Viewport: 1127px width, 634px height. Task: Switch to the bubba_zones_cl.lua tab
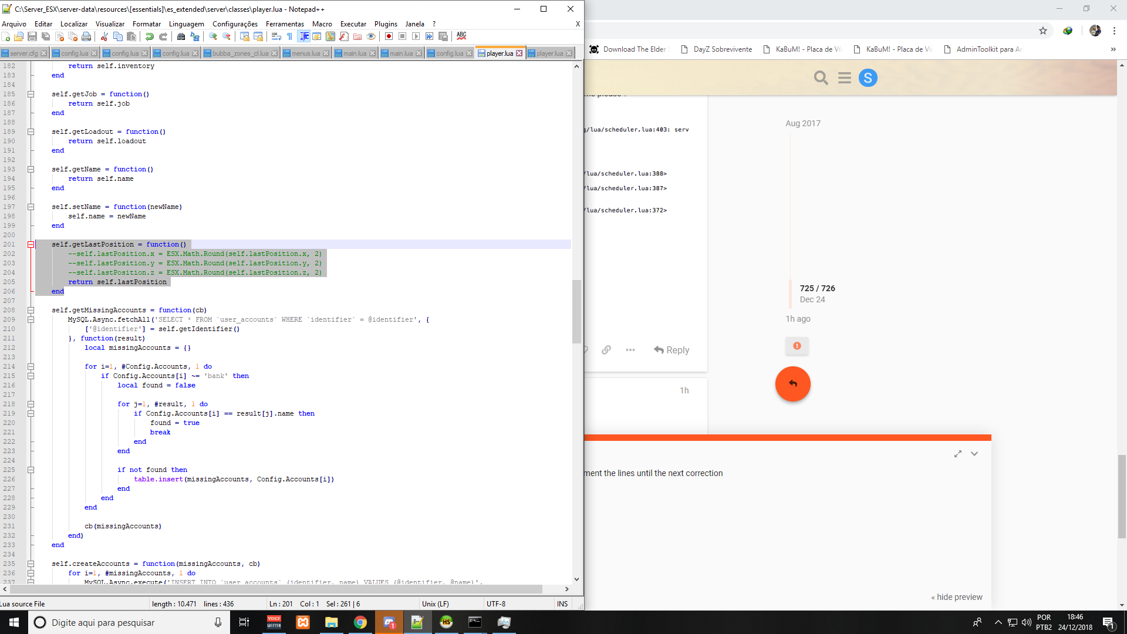point(241,53)
